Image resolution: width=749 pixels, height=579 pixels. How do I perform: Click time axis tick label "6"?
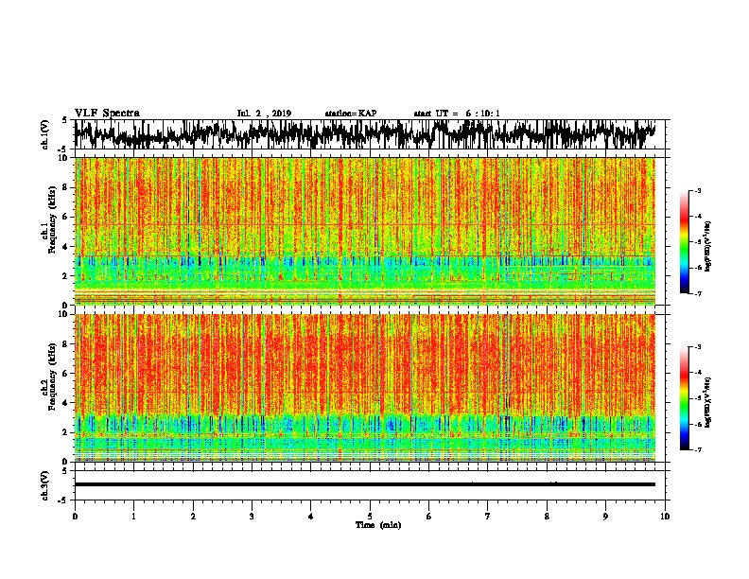[x=428, y=516]
